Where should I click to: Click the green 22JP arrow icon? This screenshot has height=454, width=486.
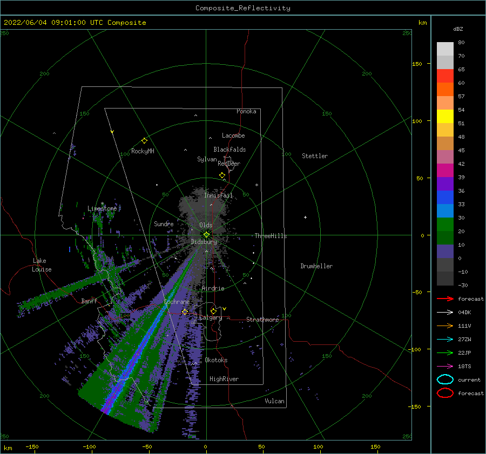pos(445,353)
